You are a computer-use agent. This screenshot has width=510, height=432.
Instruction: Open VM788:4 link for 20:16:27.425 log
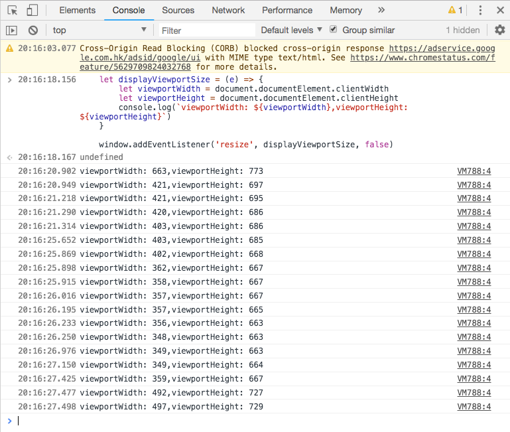(474, 379)
